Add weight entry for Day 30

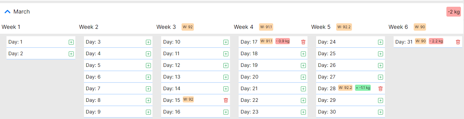tap(380, 112)
